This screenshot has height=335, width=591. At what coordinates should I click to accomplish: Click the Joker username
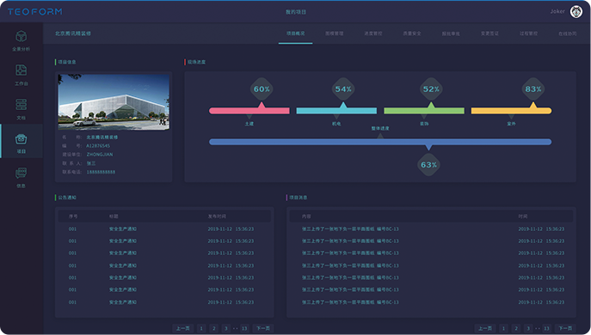click(x=557, y=12)
